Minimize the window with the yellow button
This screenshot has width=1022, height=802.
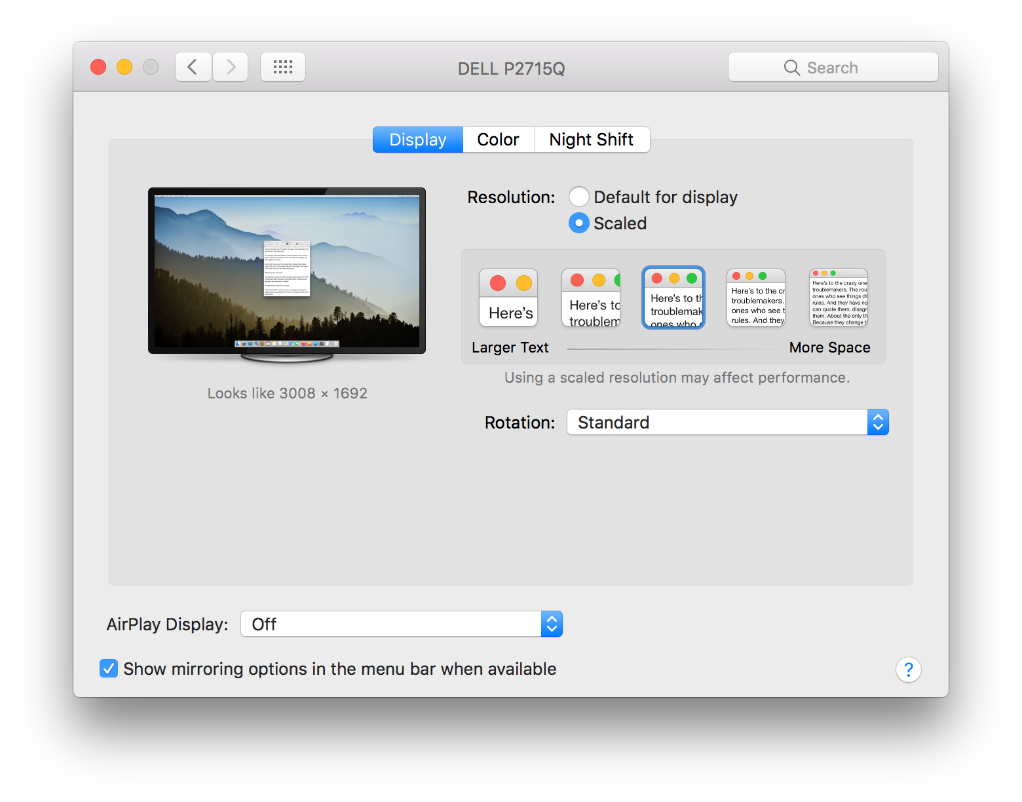(124, 67)
